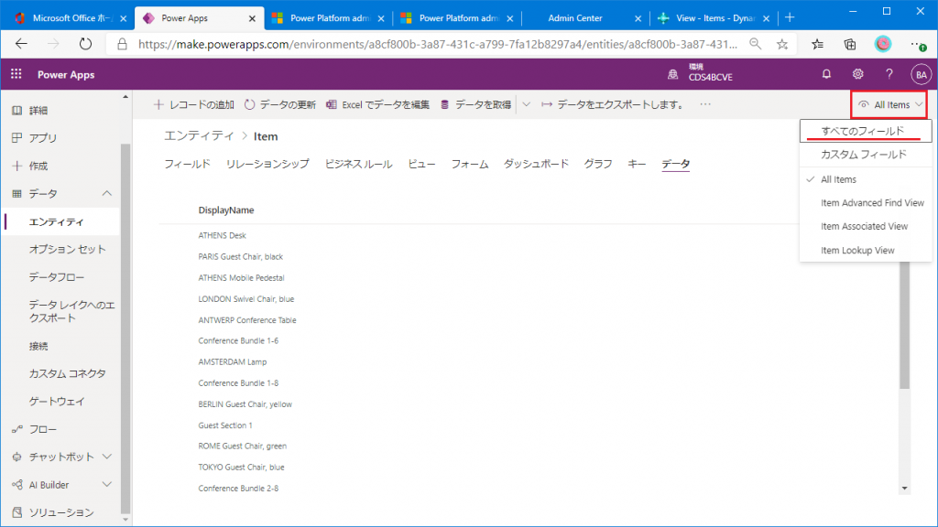Image resolution: width=938 pixels, height=527 pixels.
Task: Click the DisplayName column header
Action: [x=226, y=210]
